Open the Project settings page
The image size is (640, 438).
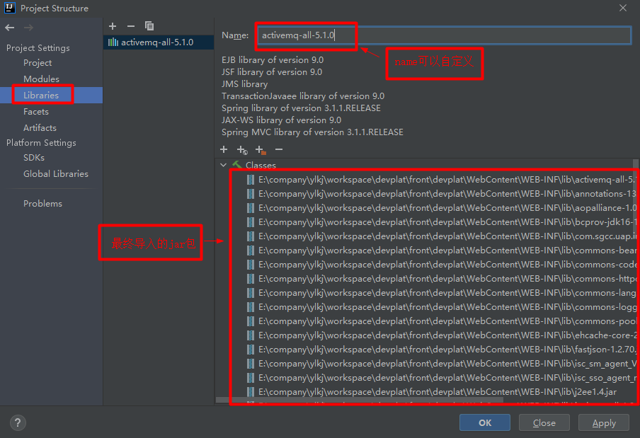tap(38, 63)
